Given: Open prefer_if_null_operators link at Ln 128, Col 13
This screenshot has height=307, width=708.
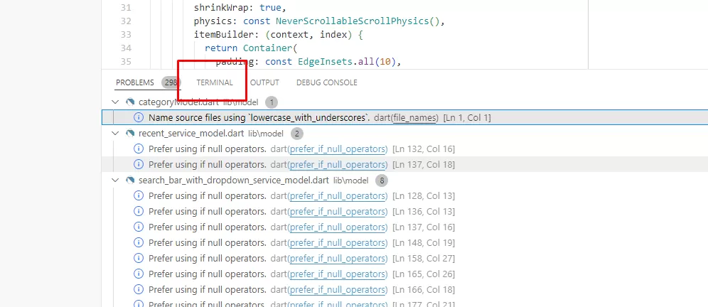Looking at the screenshot, I should (337, 196).
